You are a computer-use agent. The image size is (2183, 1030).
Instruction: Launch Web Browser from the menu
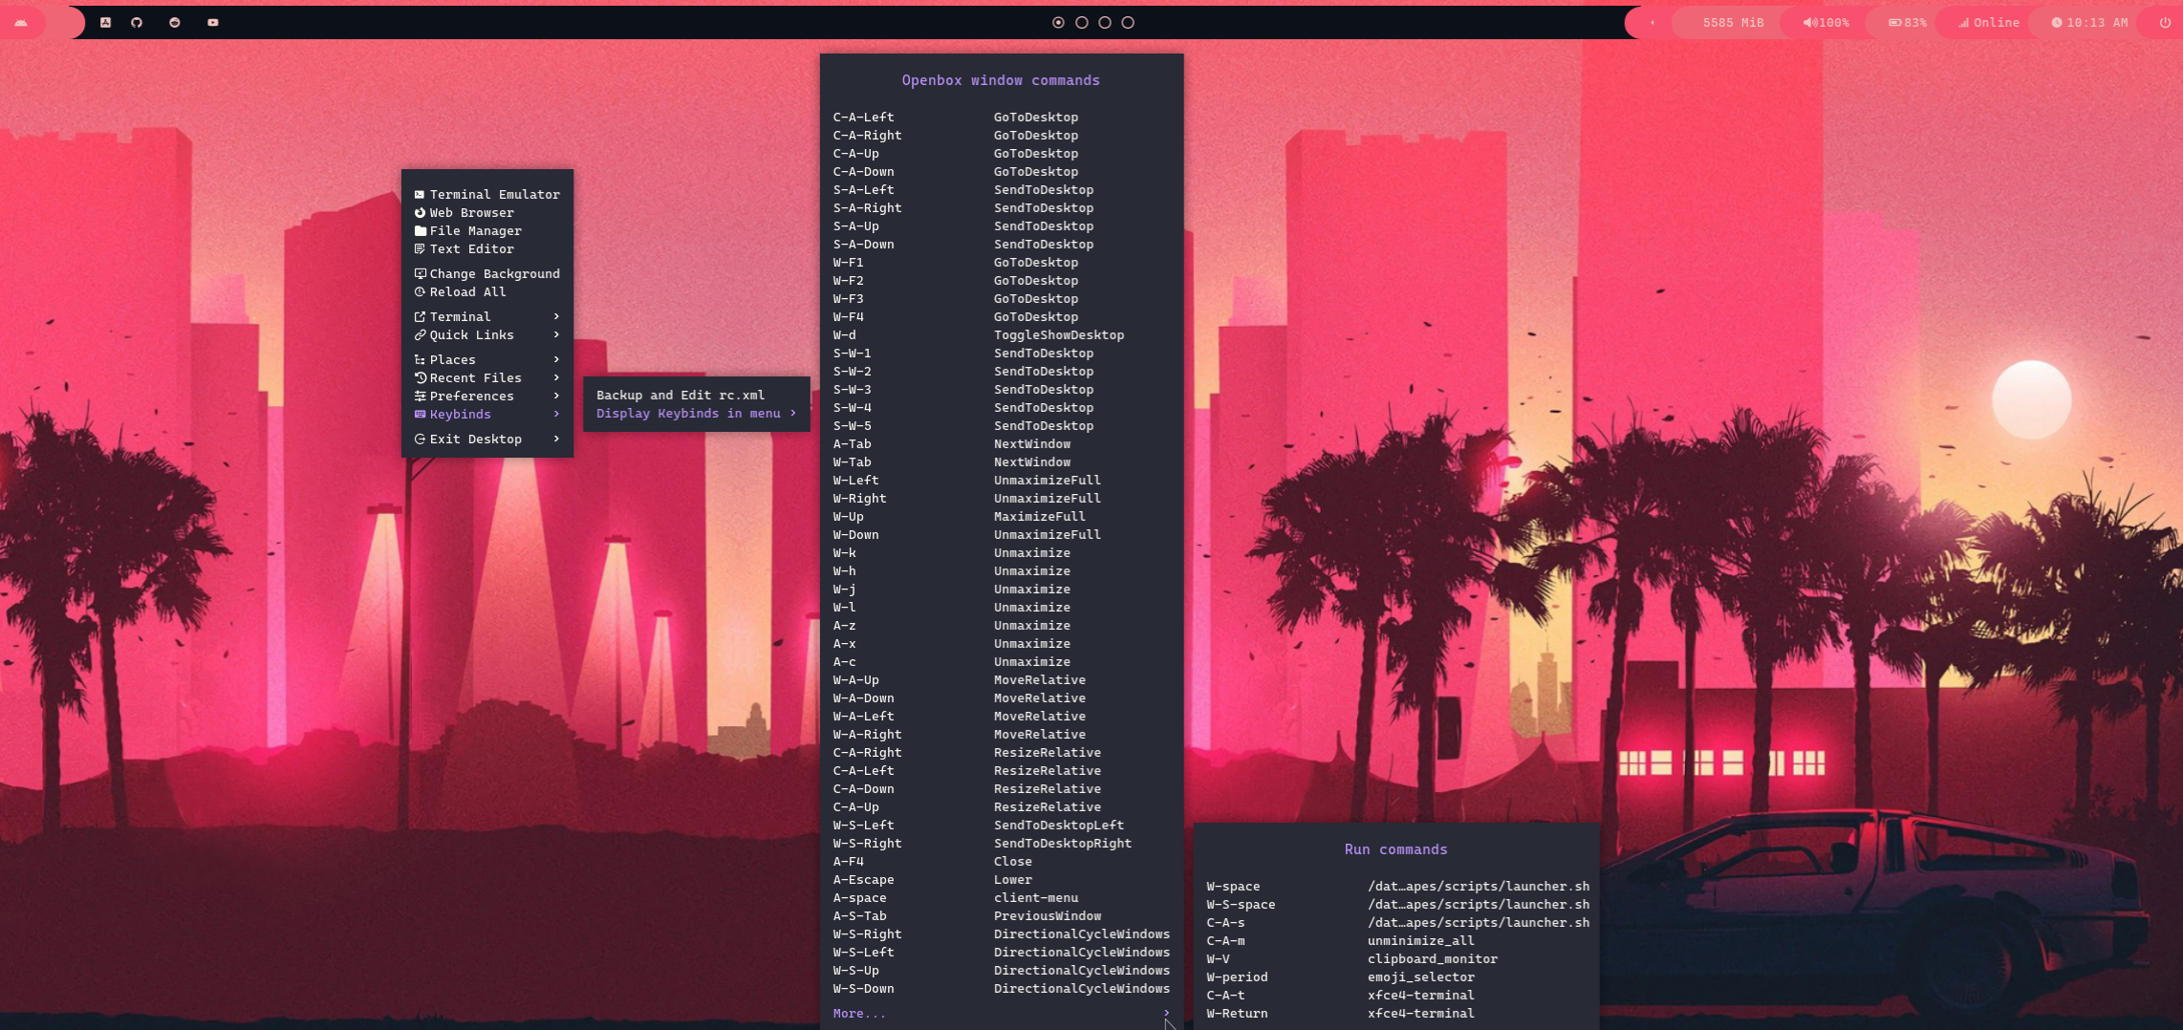point(487,212)
